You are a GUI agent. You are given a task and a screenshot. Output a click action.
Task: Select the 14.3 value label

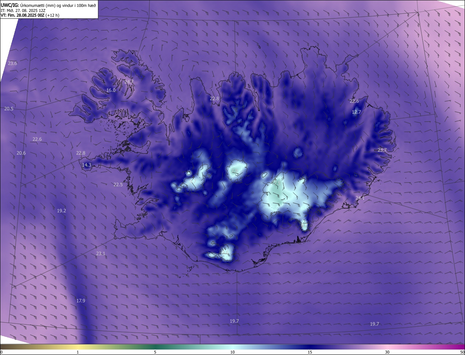point(86,165)
